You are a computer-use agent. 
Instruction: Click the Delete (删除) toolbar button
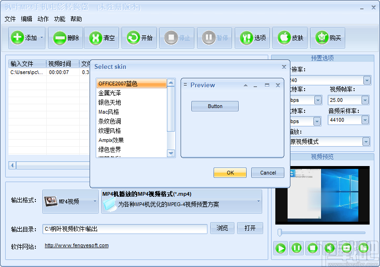pos(66,38)
